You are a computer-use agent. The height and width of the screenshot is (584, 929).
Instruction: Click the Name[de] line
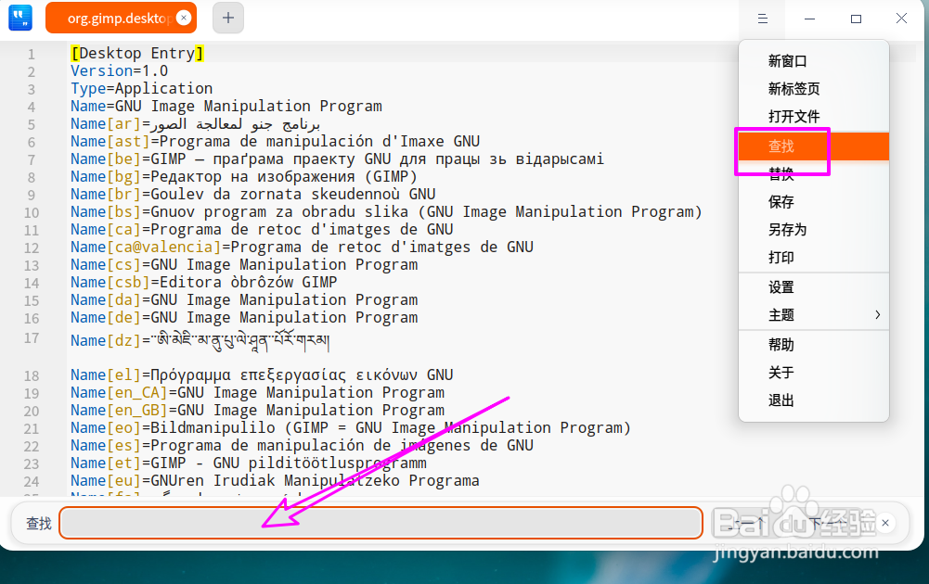pyautogui.click(x=244, y=318)
